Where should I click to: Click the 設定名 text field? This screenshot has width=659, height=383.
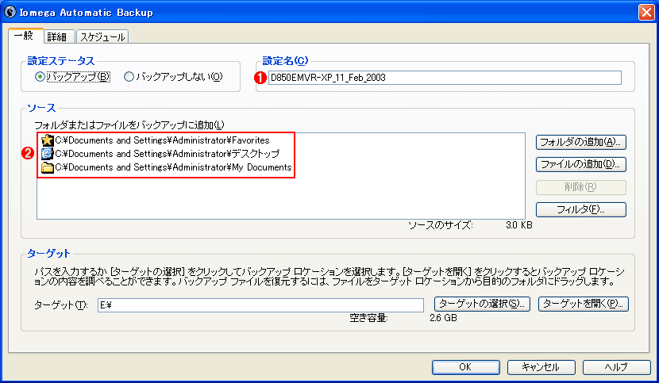click(x=445, y=78)
